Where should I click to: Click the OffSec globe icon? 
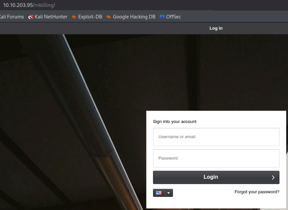(x=162, y=17)
